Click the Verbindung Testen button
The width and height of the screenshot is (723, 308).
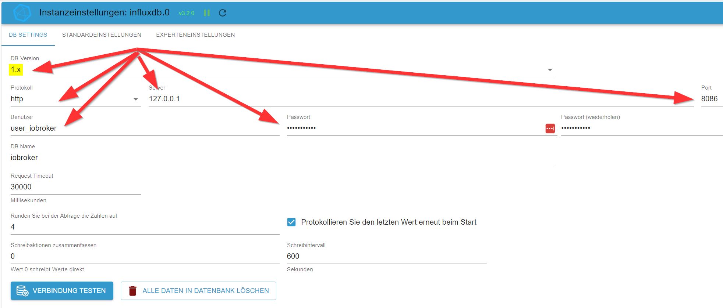point(62,291)
